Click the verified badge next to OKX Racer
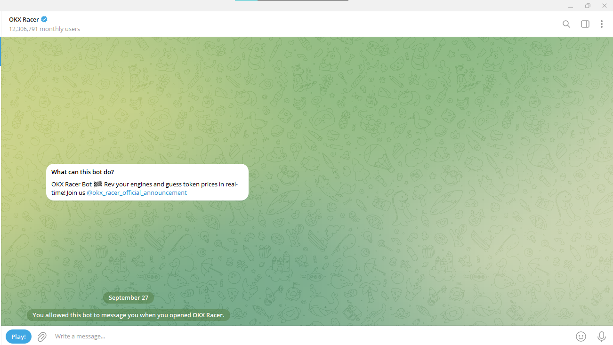Screen dimensions: 613x345 coord(44,19)
